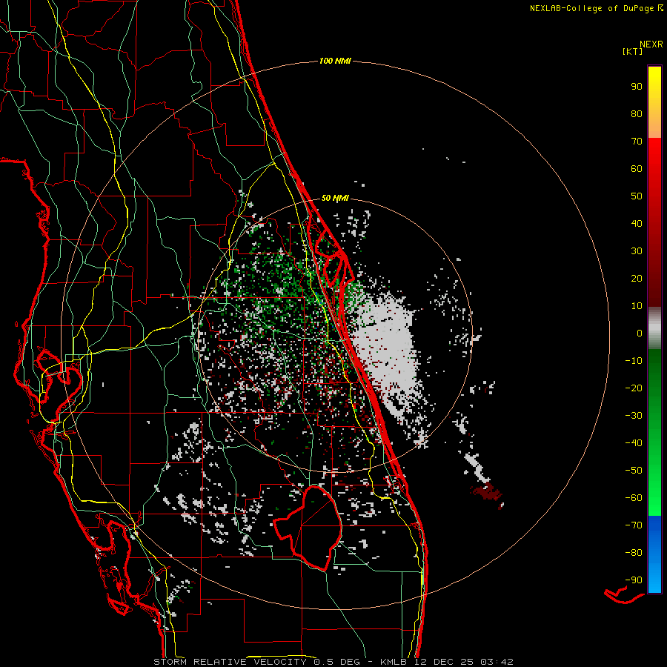This screenshot has width=667, height=667.
Task: Click the dark red echo patch offshore southeast
Action: point(488,494)
